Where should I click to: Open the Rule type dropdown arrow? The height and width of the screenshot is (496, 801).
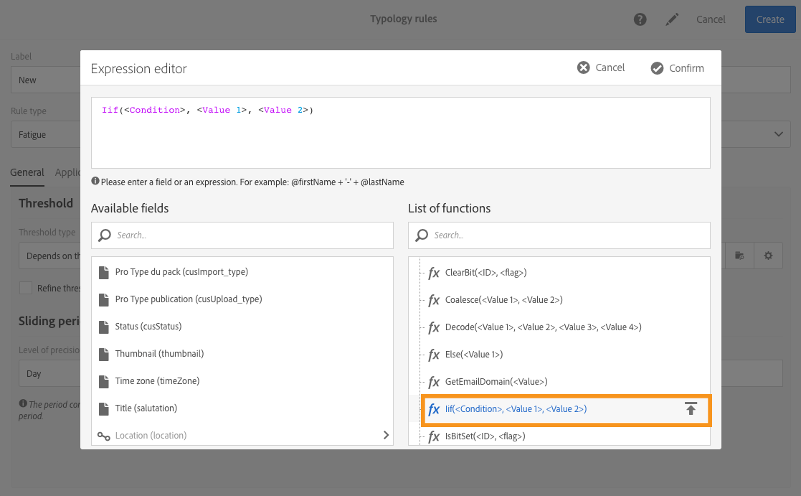click(x=778, y=134)
